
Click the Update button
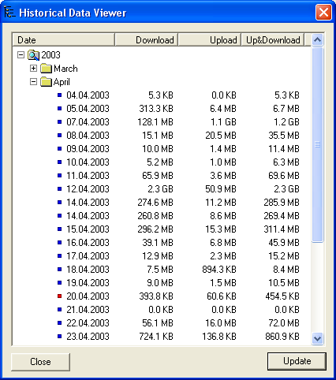coord(297,361)
